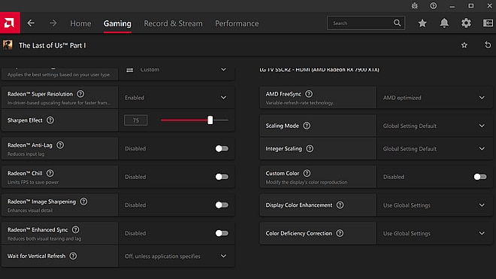Go back with the left arrow

[31, 23]
